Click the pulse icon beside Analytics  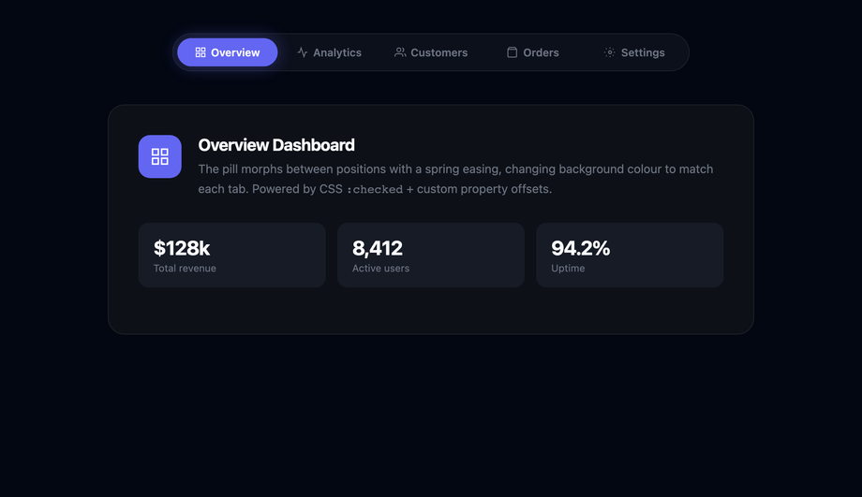(303, 52)
